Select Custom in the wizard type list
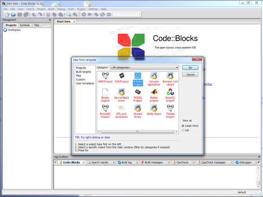 pos(81,79)
